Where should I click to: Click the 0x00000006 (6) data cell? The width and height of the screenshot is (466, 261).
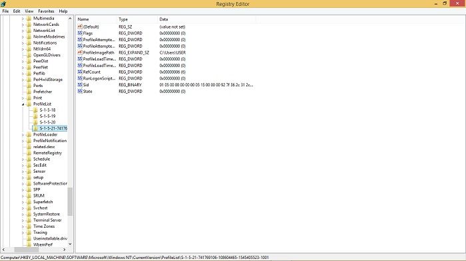pos(172,72)
